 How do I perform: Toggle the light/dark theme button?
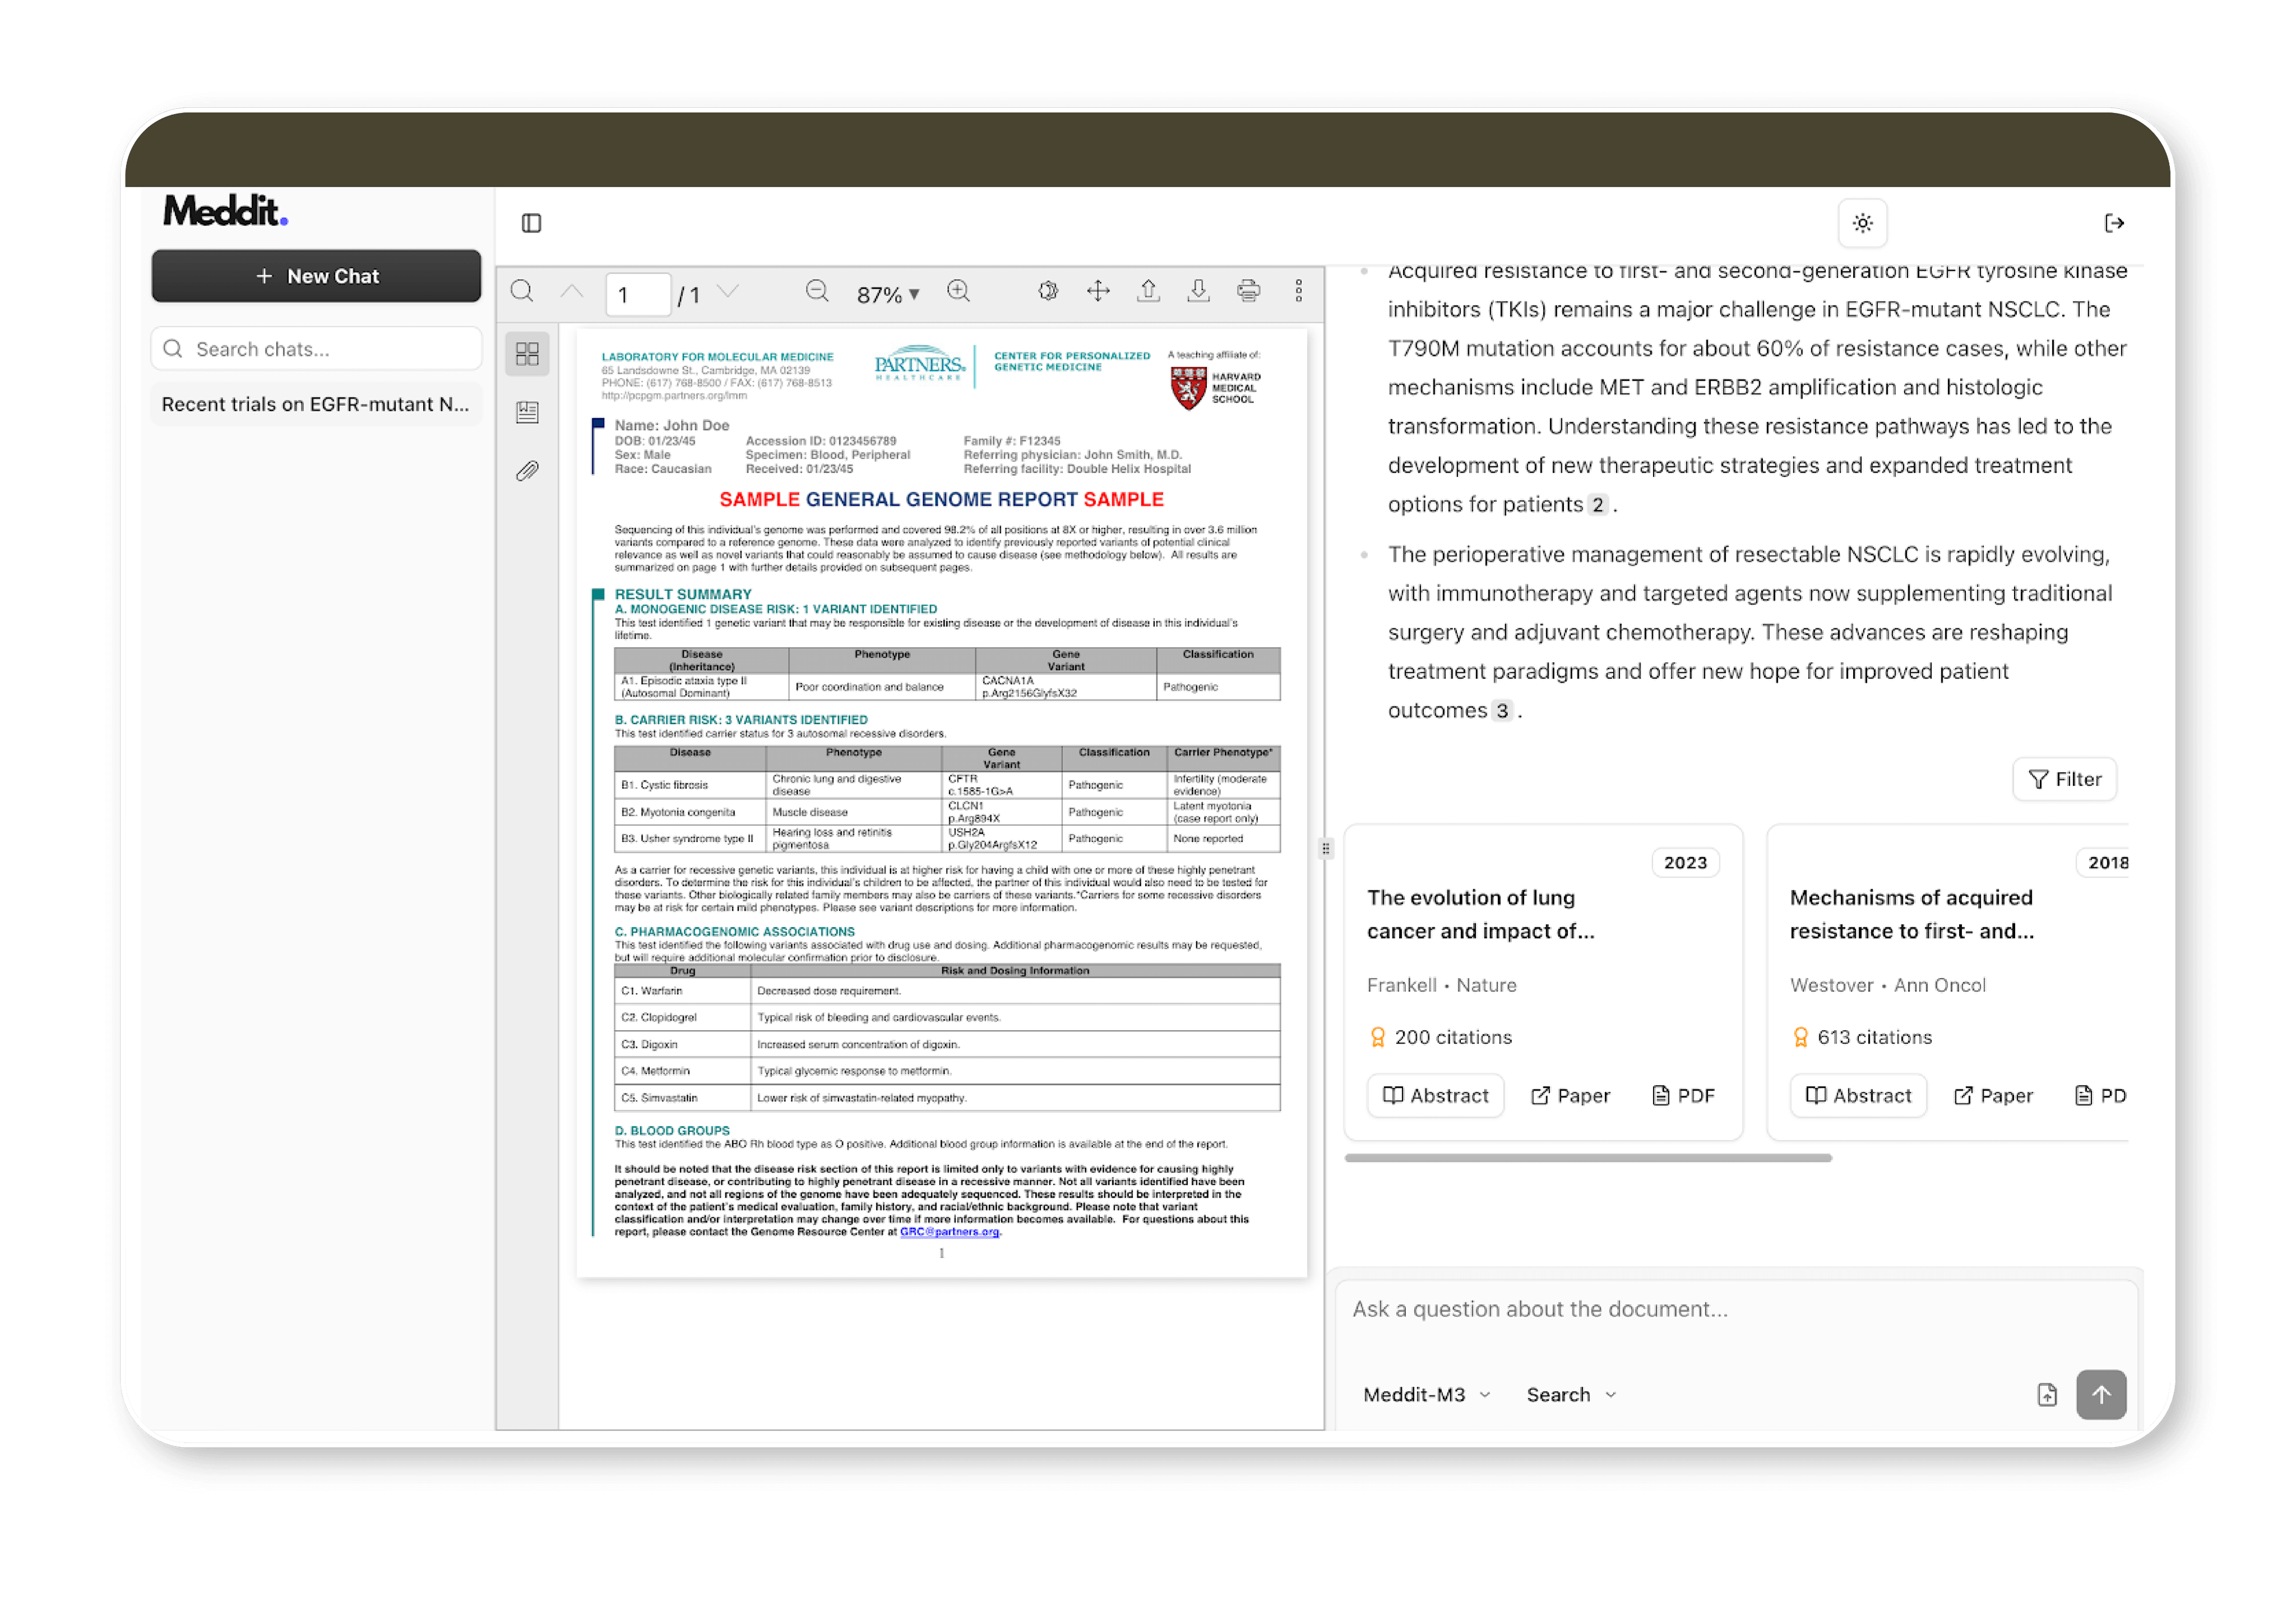(1862, 223)
